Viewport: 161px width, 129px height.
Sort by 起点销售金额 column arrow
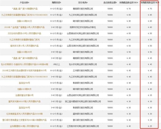116,3
